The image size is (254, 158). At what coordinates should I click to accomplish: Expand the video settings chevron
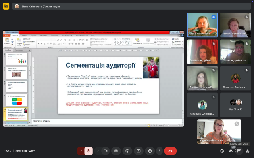pyautogui.click(x=98, y=151)
